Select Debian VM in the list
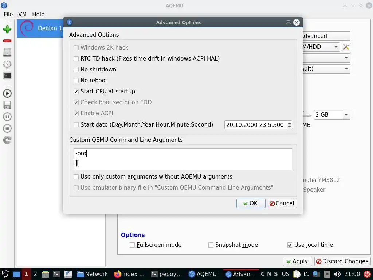The height and width of the screenshot is (280, 373). (x=40, y=28)
